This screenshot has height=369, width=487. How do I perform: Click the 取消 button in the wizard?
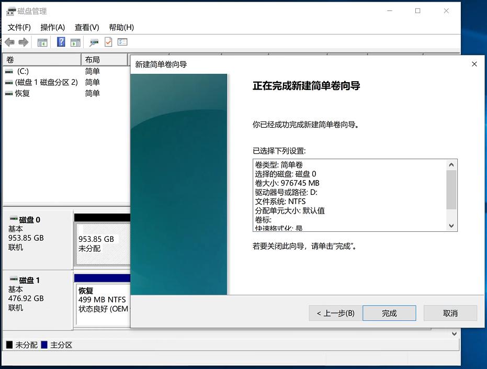coord(450,313)
